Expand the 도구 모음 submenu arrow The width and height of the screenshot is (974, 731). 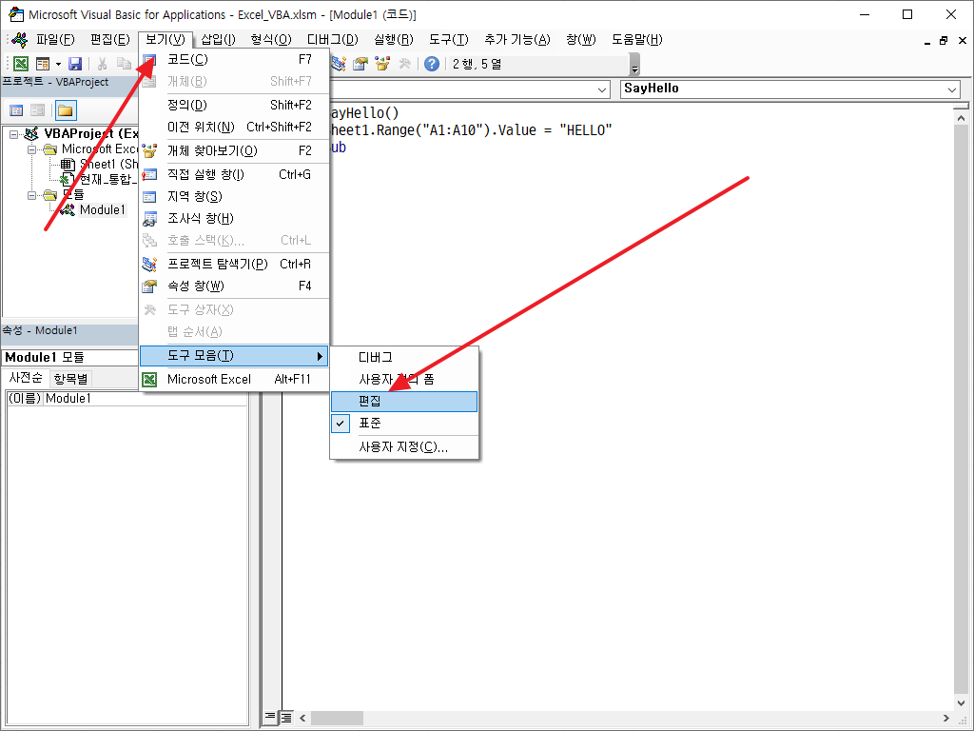320,356
